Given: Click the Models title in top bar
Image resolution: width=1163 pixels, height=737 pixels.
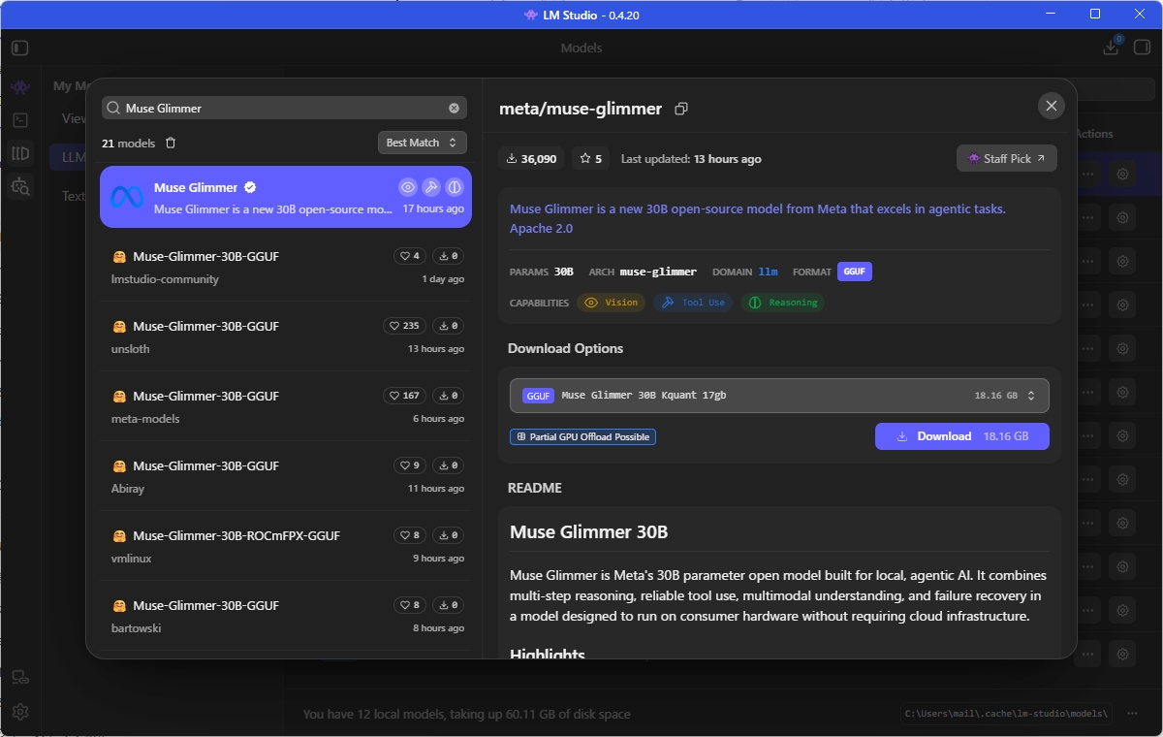Looking at the screenshot, I should [581, 48].
